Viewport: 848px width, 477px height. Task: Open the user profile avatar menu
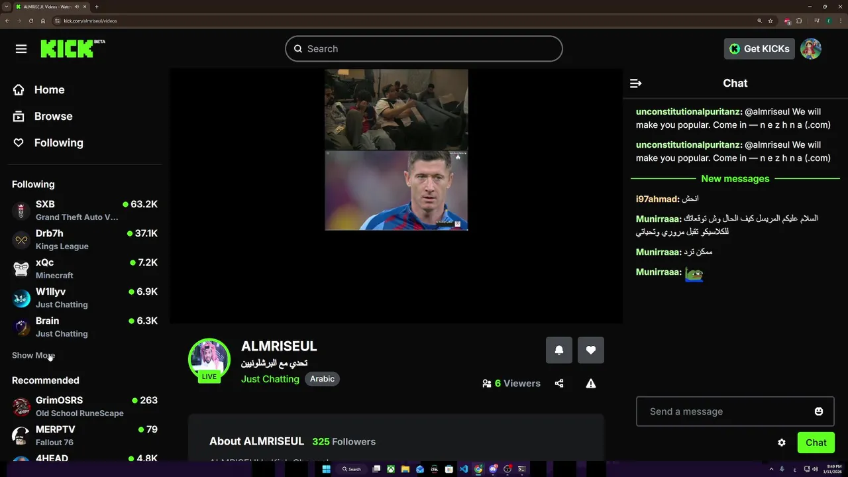[811, 48]
